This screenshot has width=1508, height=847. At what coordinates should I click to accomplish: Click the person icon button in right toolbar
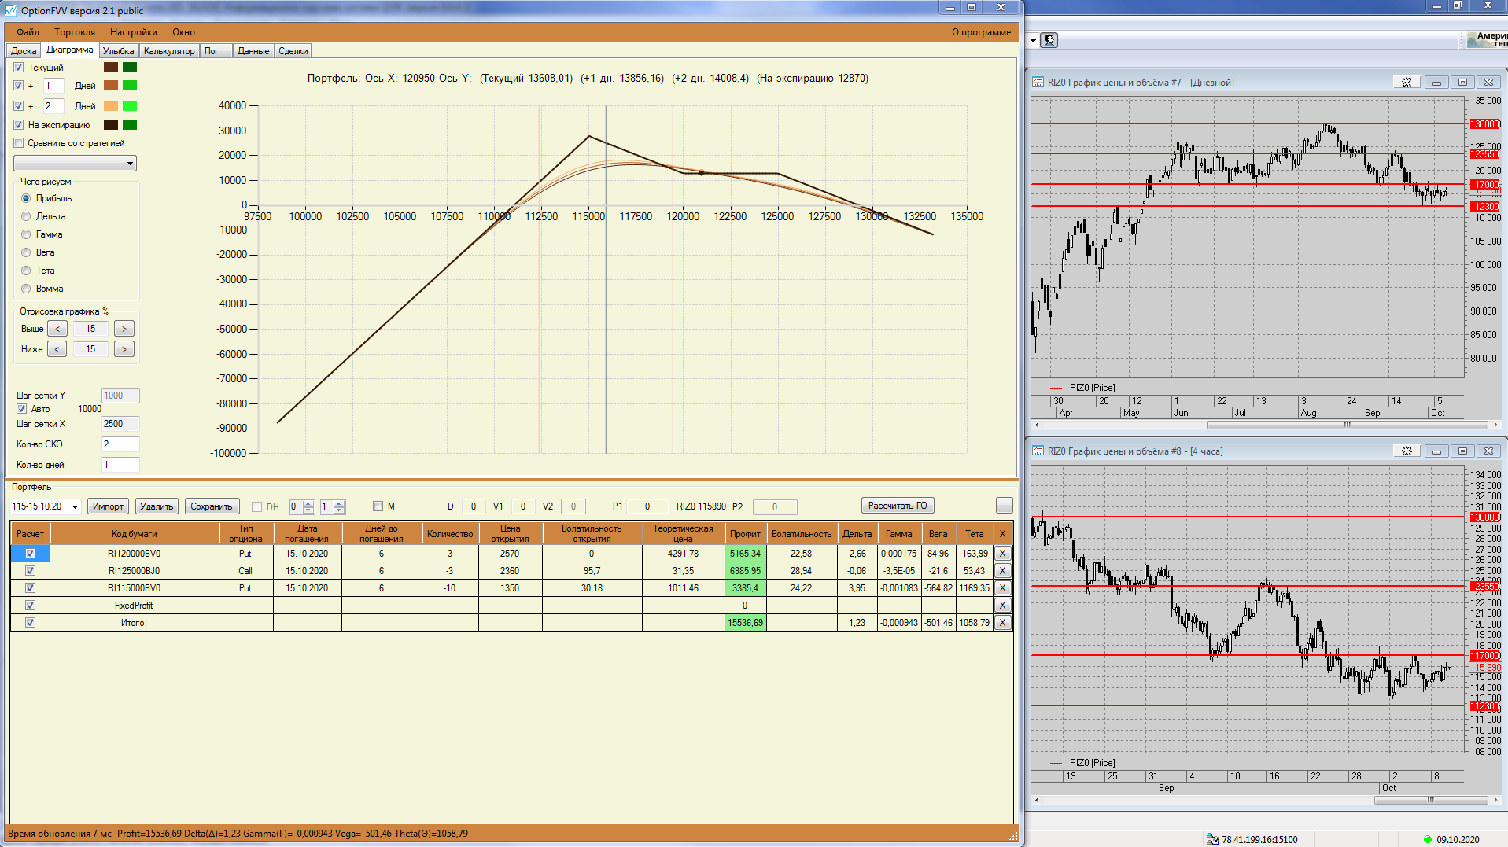tap(1049, 40)
